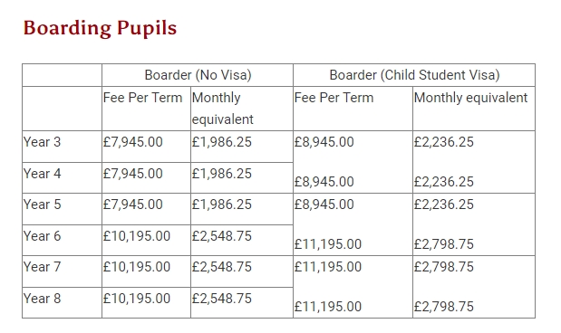The height and width of the screenshot is (333, 561).
Task: Click the Year 6 row label
Action: (x=43, y=236)
